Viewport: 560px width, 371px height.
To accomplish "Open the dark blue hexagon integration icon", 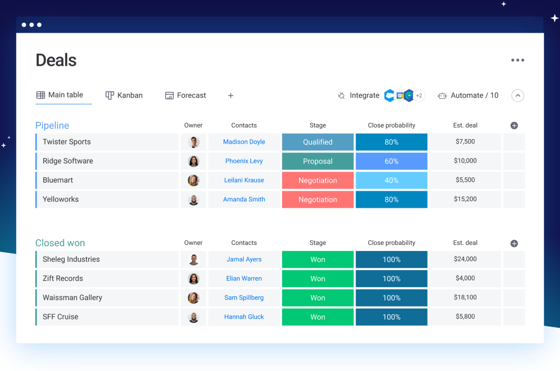I will 409,96.
